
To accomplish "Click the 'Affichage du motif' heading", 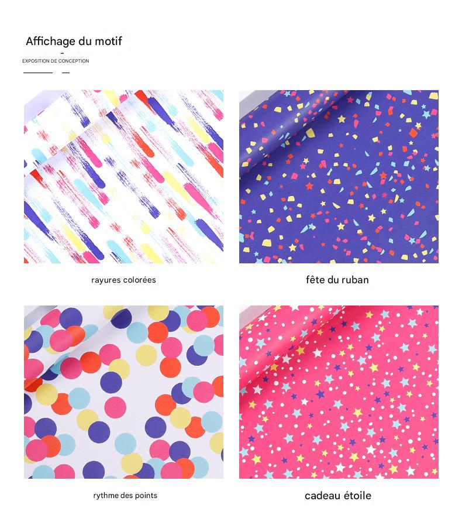I will tap(74, 41).
